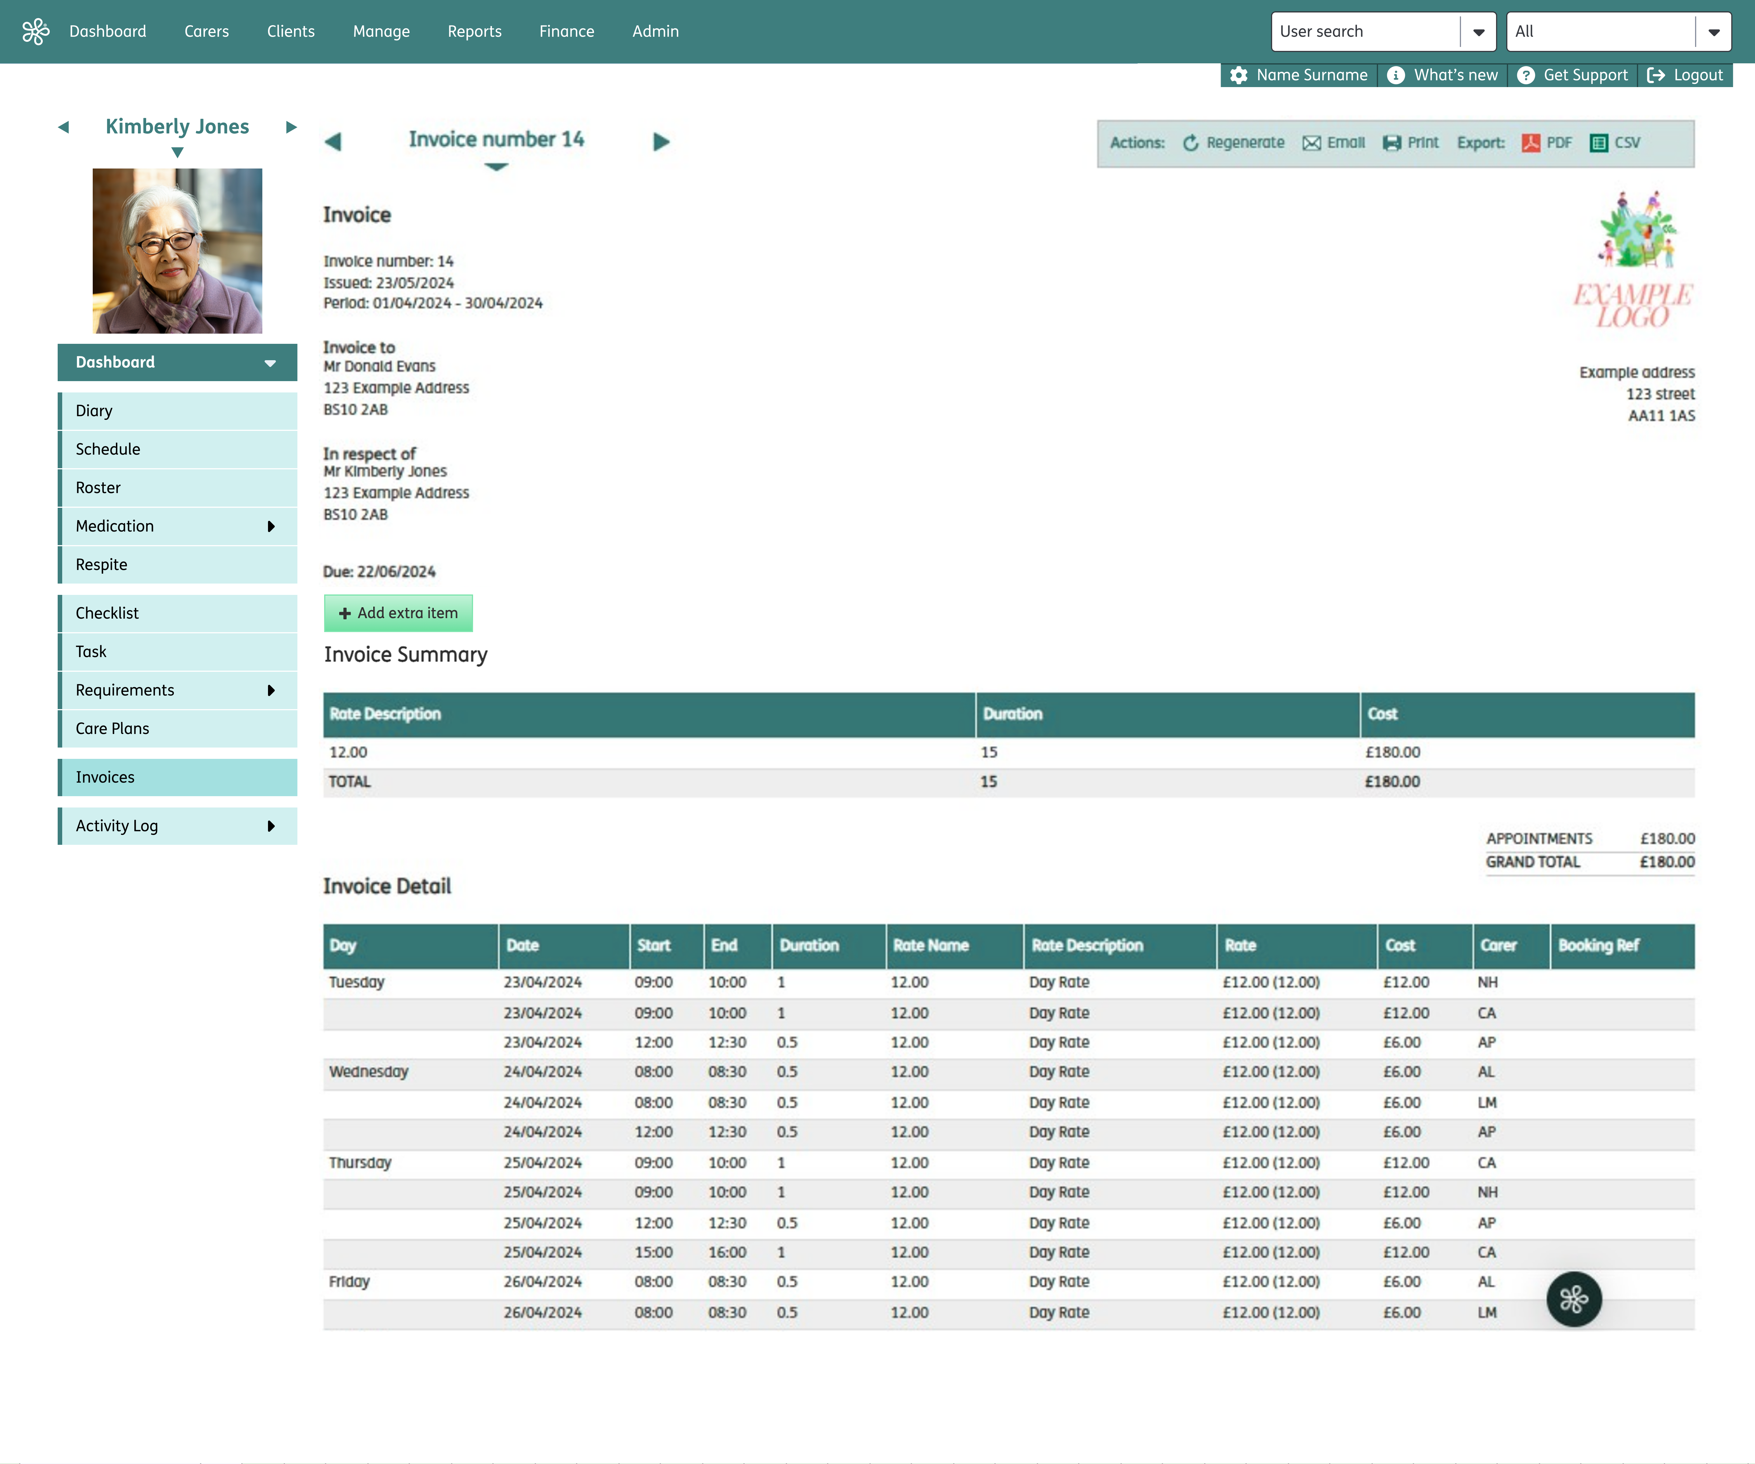The image size is (1755, 1464).
Task: Click the Regenerate invoice icon
Action: tap(1191, 143)
